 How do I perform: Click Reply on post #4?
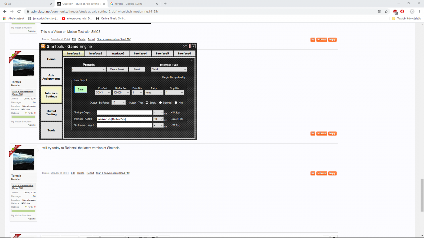(332, 173)
